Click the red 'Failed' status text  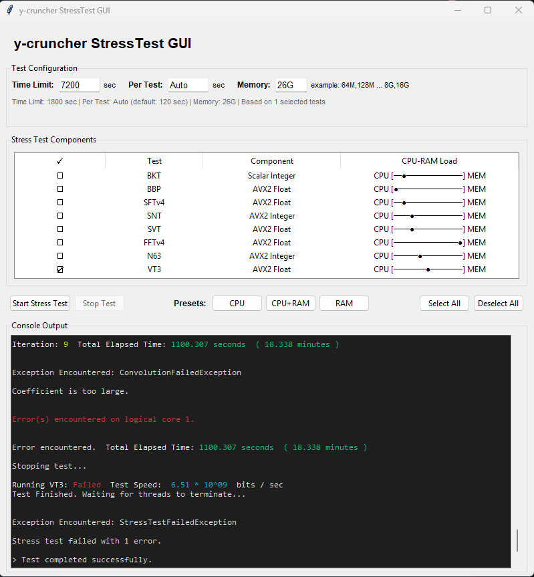87,485
